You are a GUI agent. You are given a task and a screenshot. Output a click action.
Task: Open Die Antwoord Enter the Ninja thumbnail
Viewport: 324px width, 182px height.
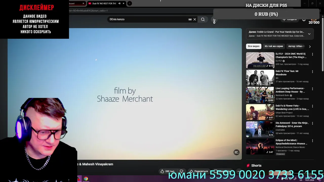[x=260, y=129]
